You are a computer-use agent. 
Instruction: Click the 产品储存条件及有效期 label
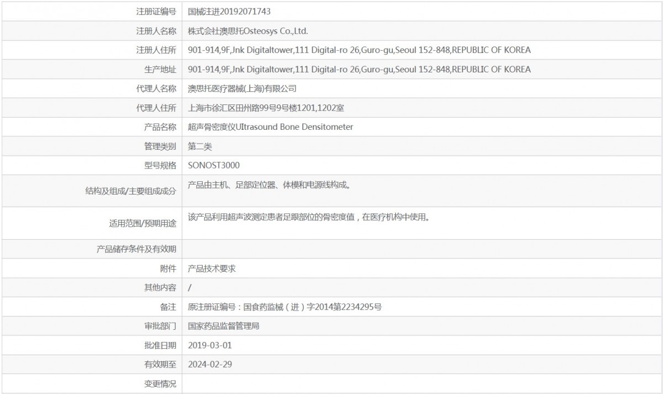136,249
